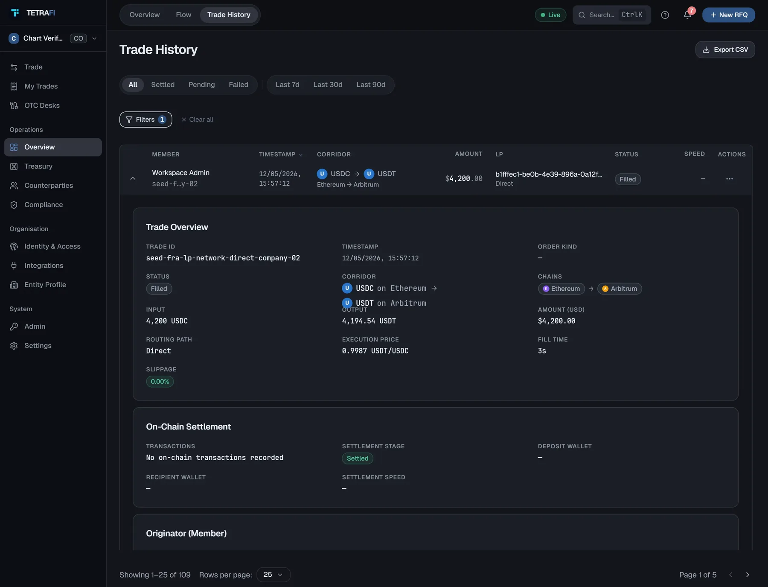This screenshot has width=768, height=587.
Task: Open the Chart Verif workspace switcher chevron
Action: click(x=94, y=38)
